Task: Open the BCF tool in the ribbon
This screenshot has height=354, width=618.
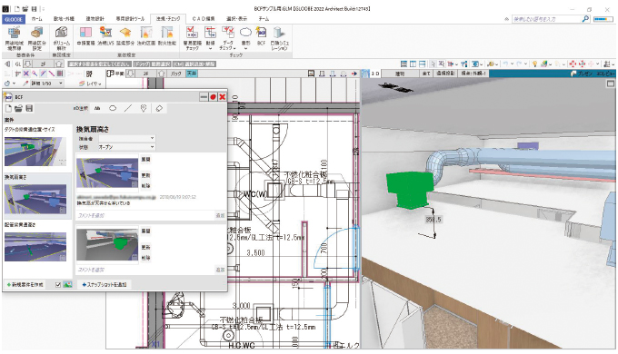Action: pyautogui.click(x=261, y=35)
